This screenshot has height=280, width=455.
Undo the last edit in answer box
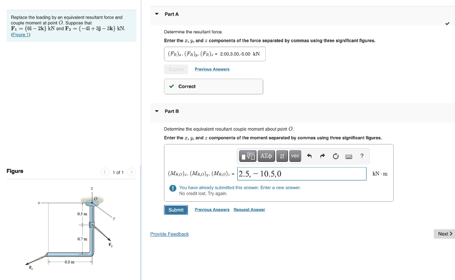click(309, 156)
